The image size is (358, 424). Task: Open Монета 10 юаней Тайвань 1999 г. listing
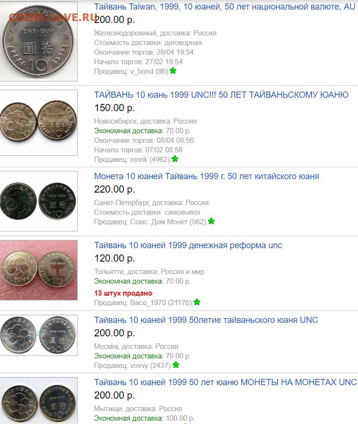[207, 176]
